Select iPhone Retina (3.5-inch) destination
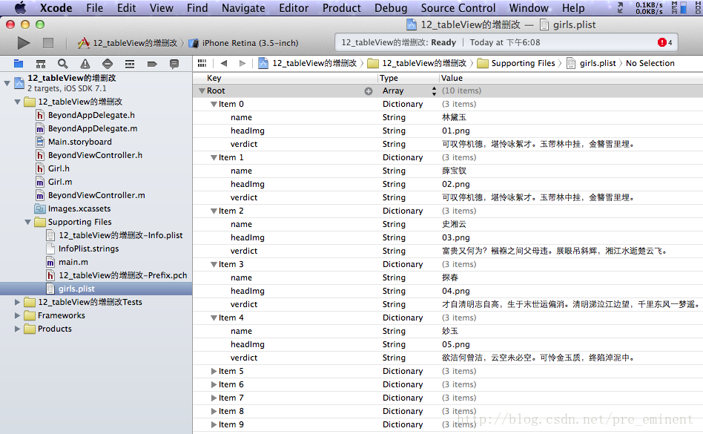This screenshot has height=434, width=703. [249, 43]
